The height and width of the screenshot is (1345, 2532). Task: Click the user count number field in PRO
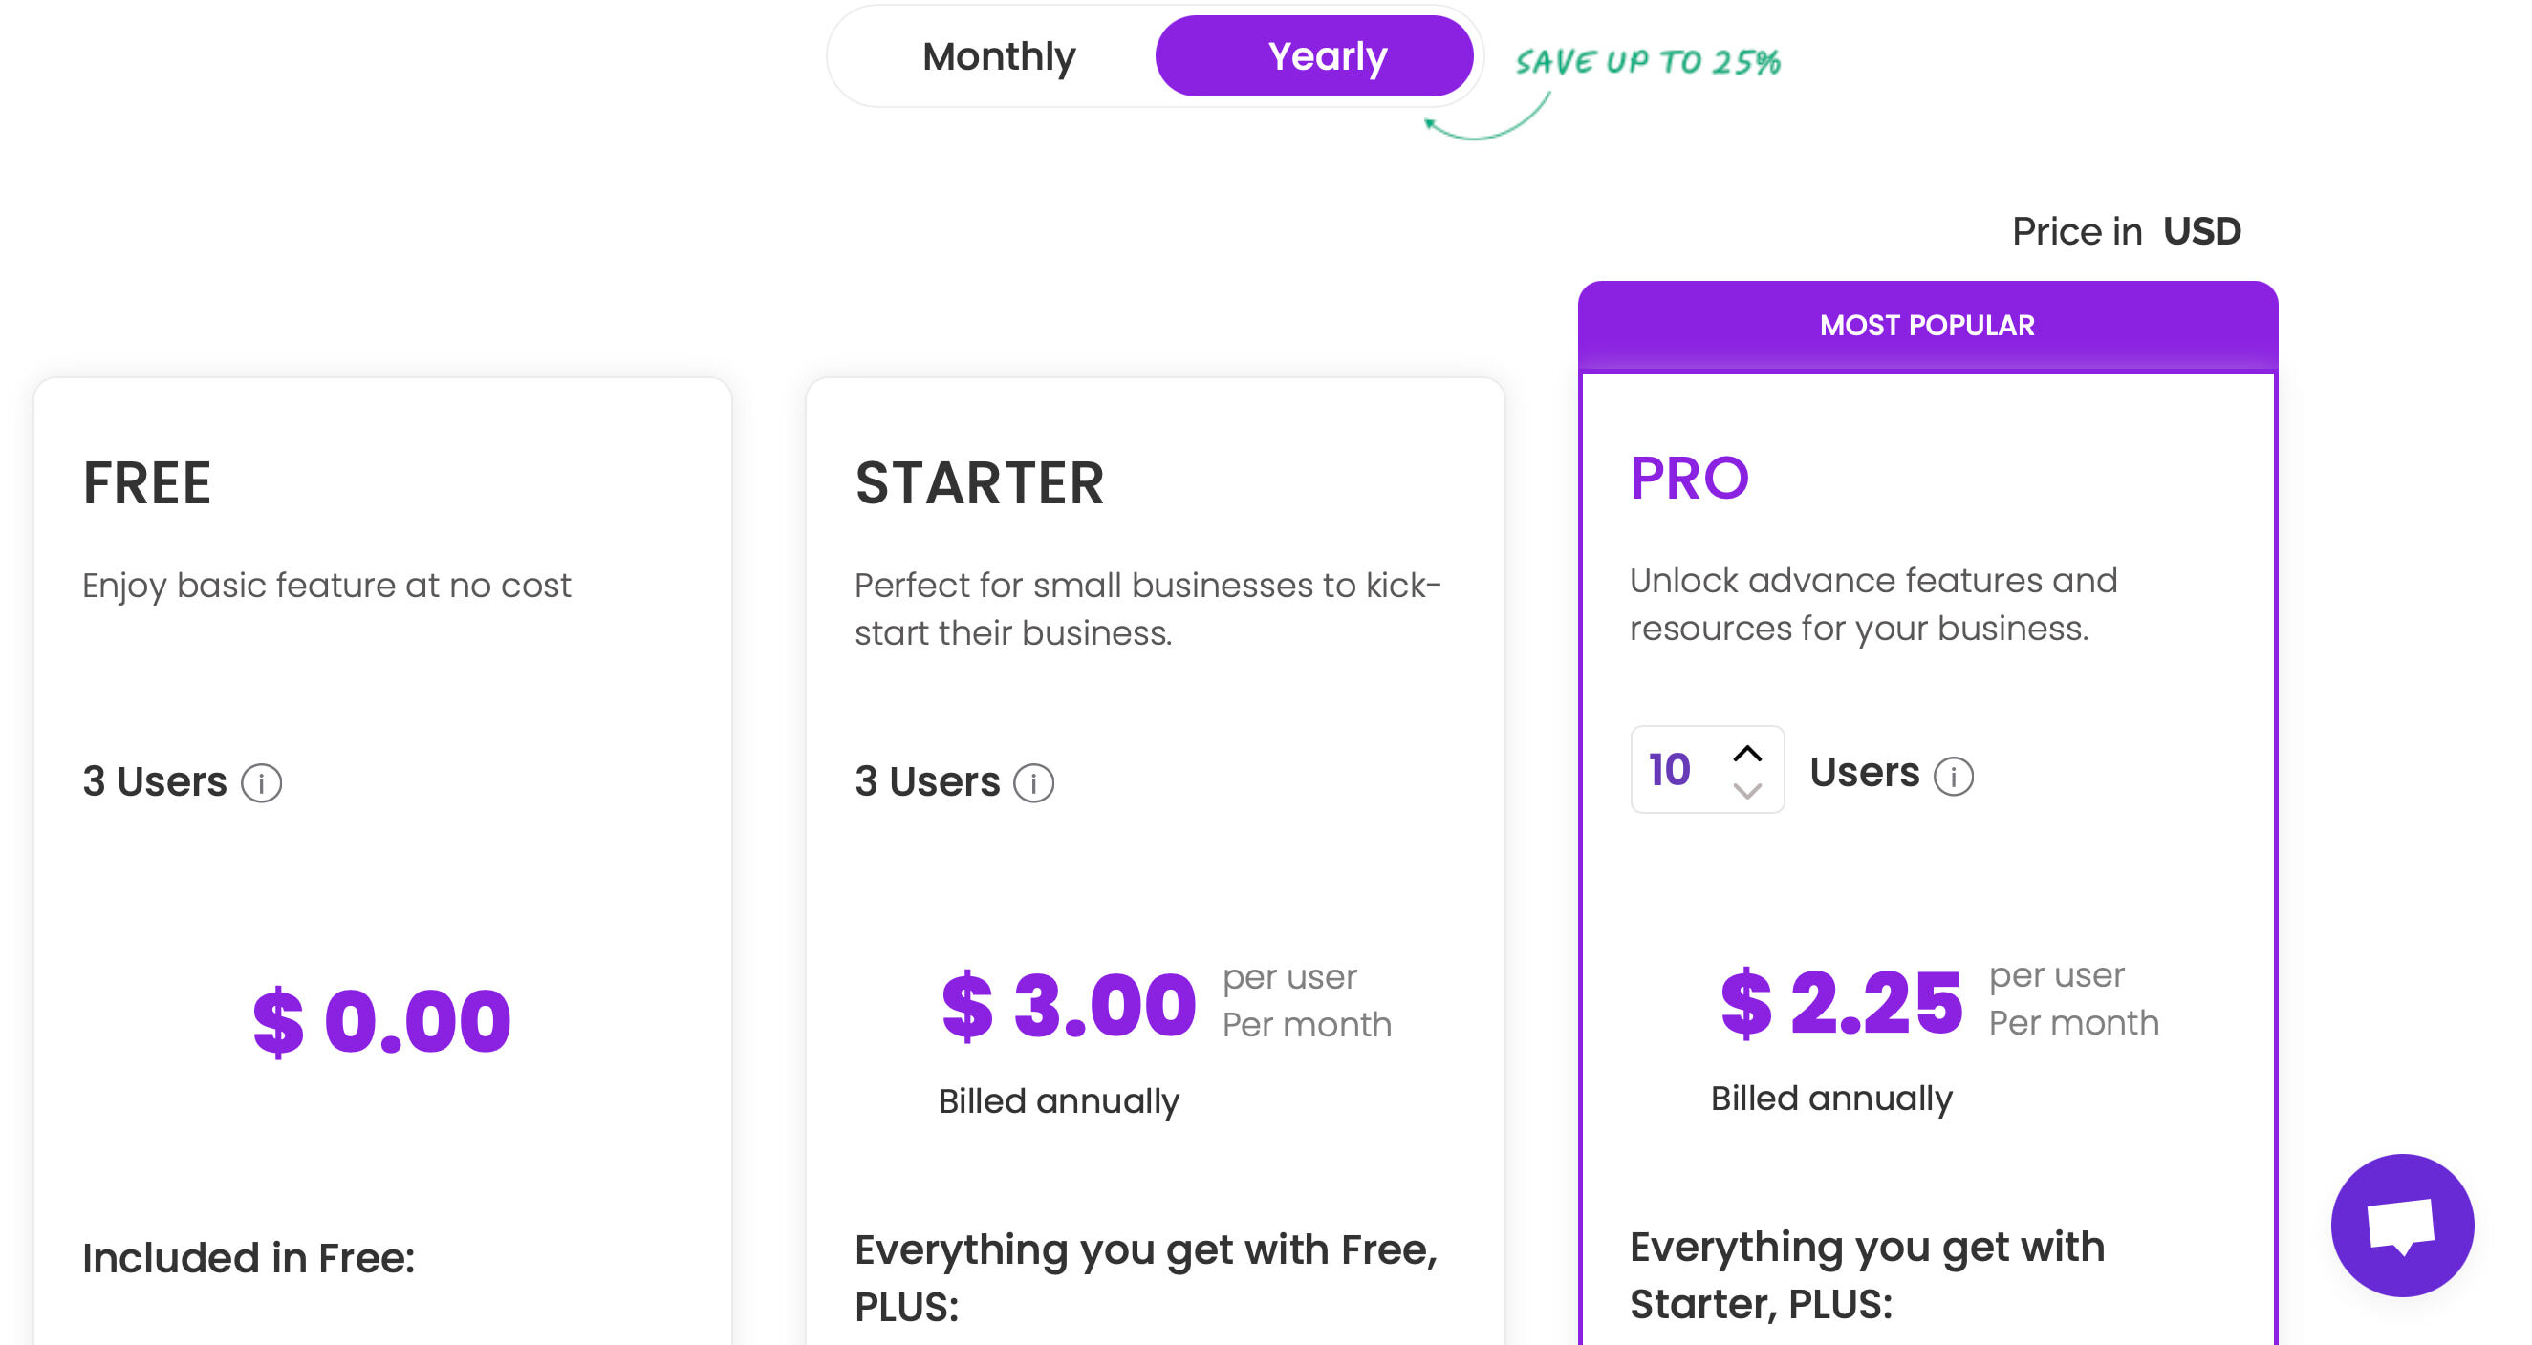1671,771
